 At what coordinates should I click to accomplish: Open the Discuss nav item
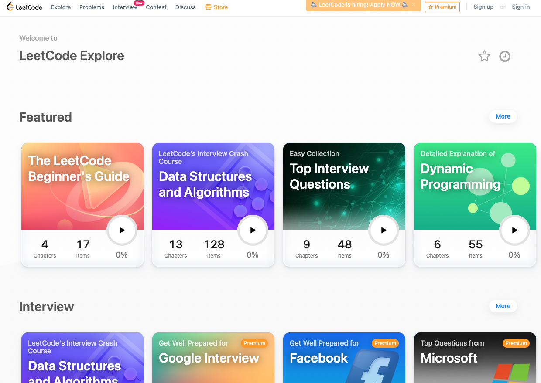pos(185,7)
